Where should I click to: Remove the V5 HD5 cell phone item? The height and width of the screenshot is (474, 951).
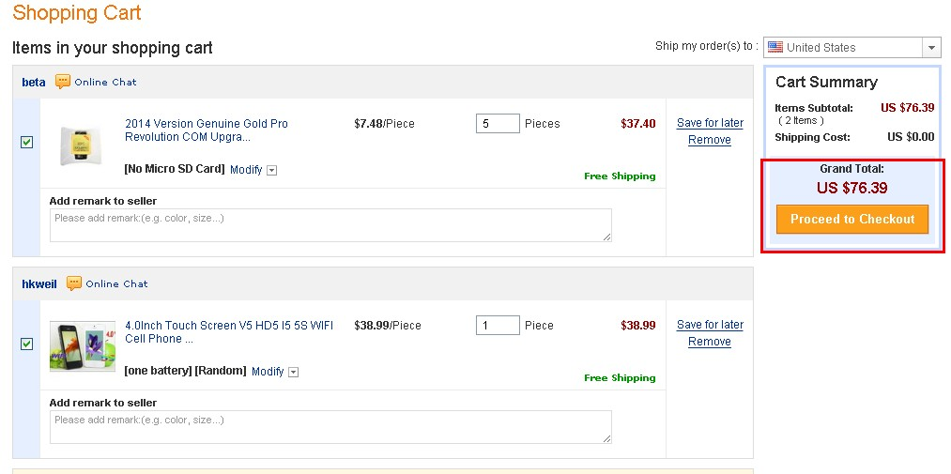coord(709,342)
